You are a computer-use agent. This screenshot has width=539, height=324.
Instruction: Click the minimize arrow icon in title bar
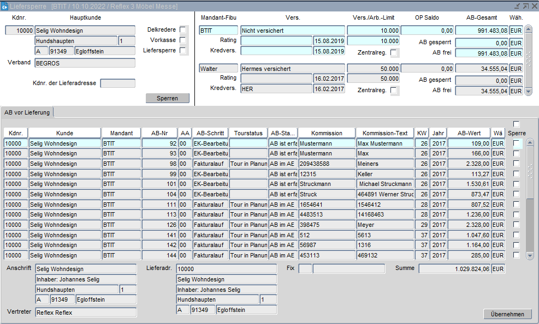click(x=517, y=5)
